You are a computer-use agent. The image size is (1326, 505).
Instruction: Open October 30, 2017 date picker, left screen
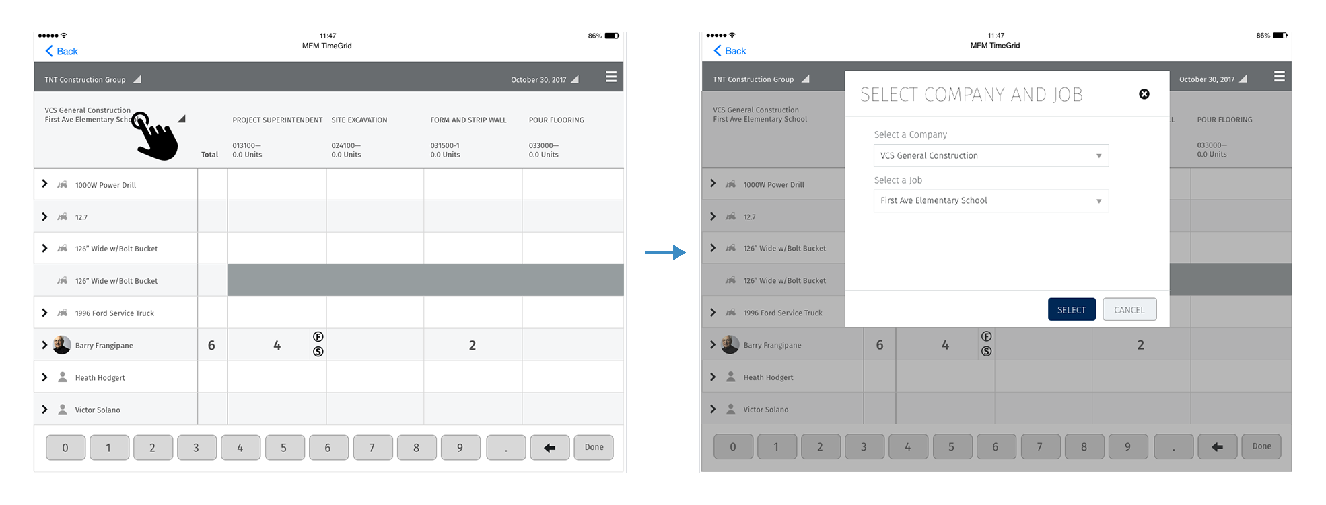tap(545, 79)
